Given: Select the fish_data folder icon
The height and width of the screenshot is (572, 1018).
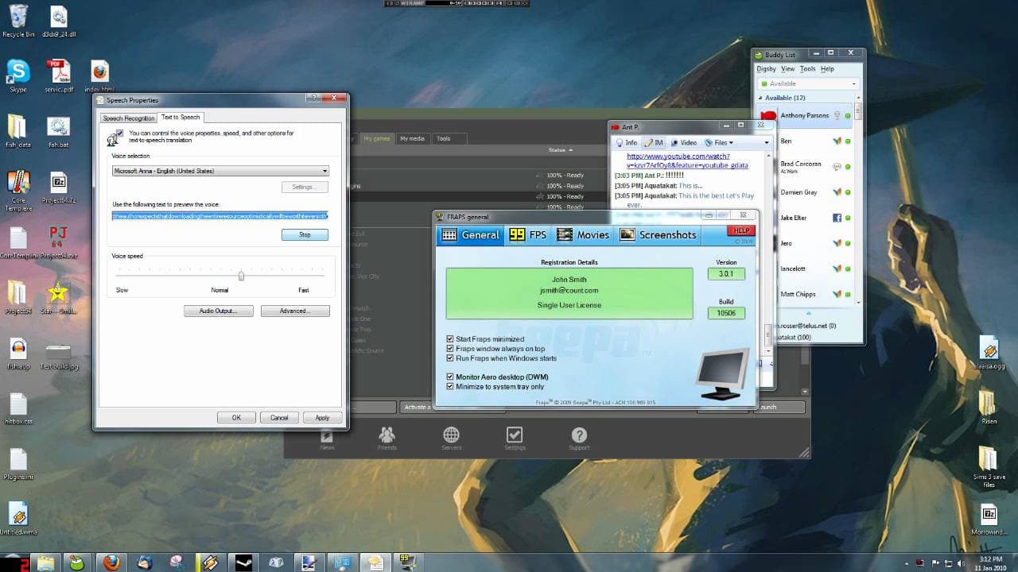Looking at the screenshot, I should tap(17, 132).
